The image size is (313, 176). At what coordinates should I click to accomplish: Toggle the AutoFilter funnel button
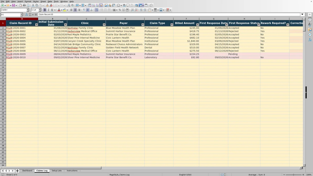coord(101,5)
